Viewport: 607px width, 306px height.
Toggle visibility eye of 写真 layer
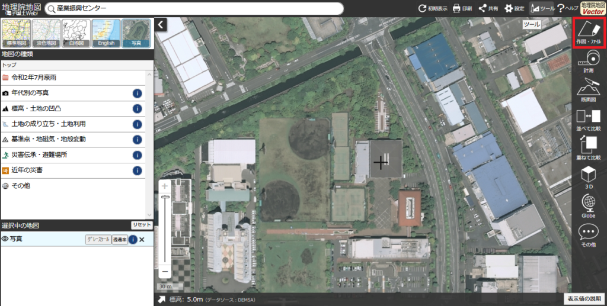pos(5,239)
